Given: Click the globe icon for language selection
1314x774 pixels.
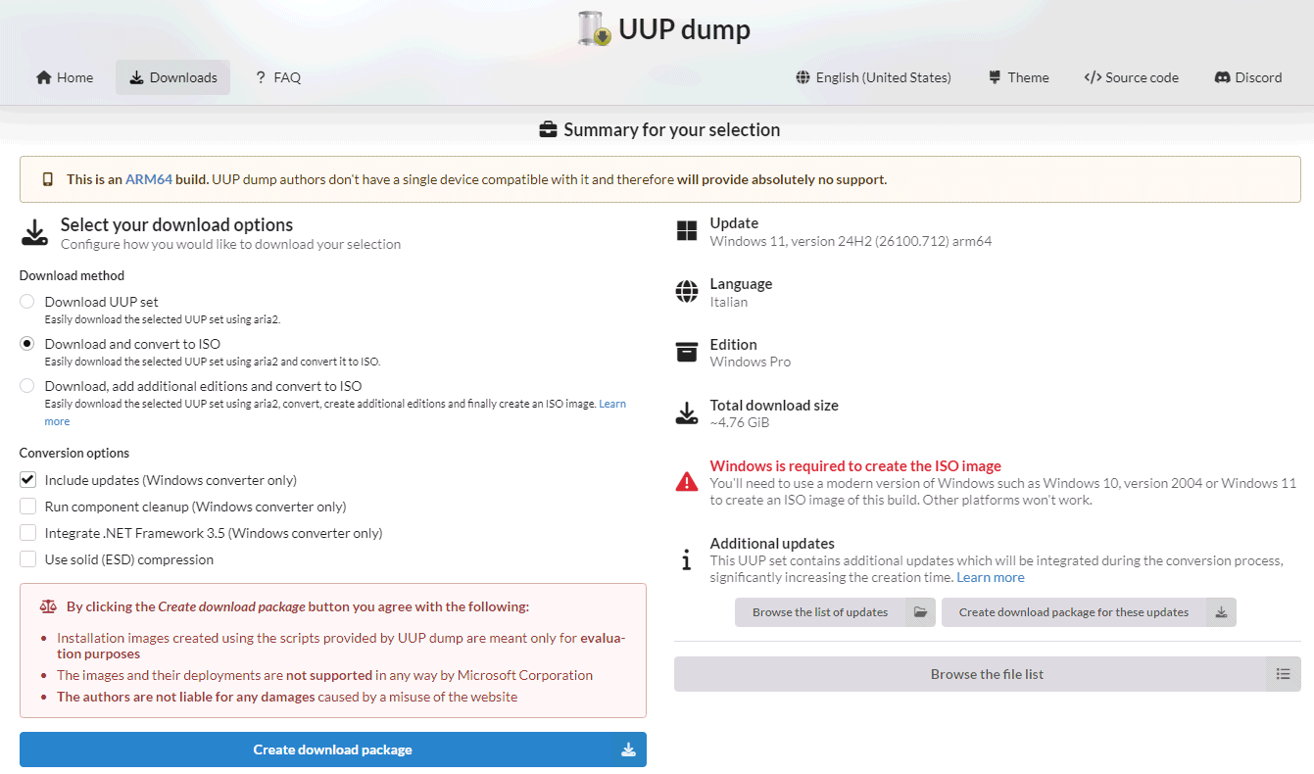Looking at the screenshot, I should coord(803,77).
